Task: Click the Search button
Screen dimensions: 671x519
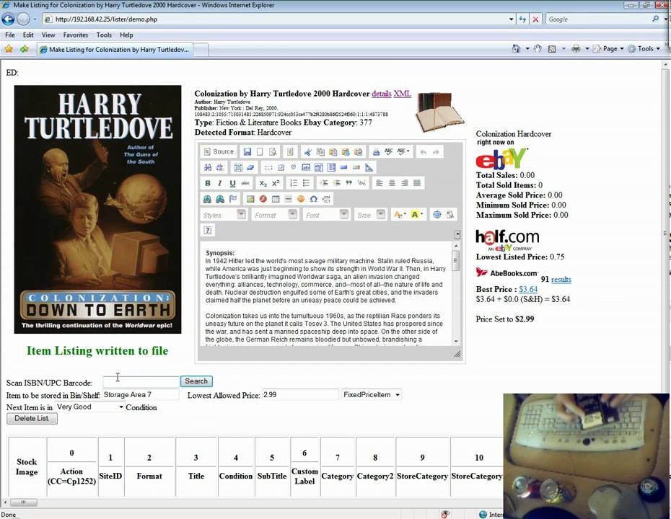Action: click(196, 381)
